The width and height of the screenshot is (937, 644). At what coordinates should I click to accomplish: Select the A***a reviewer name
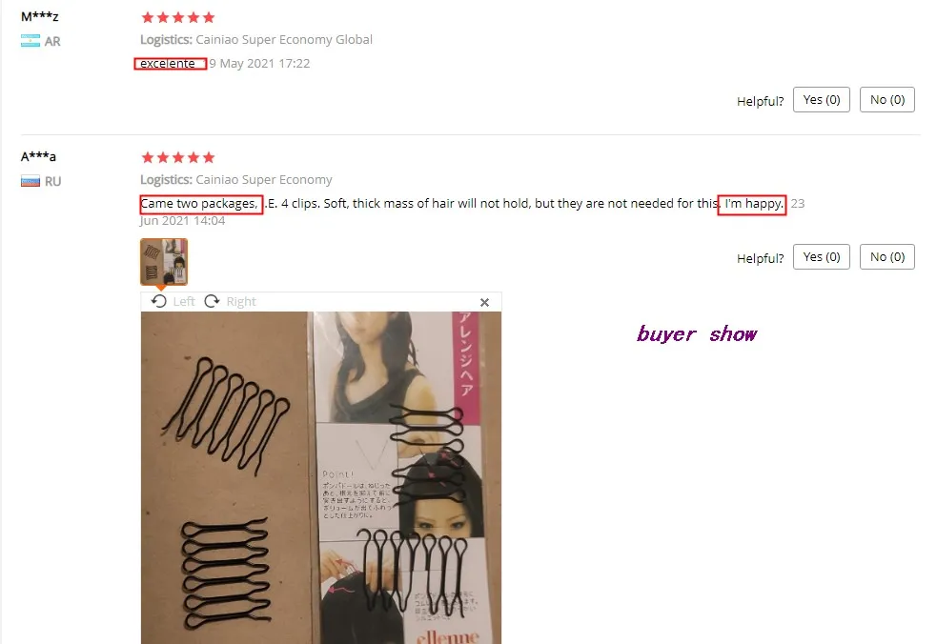pos(38,156)
